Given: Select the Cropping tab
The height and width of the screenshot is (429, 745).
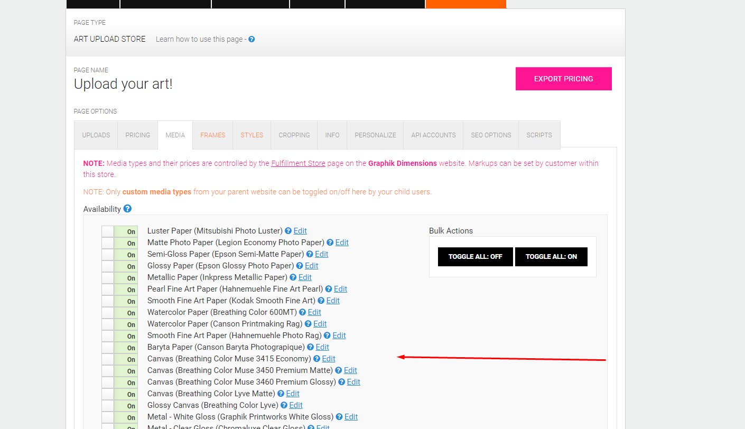Looking at the screenshot, I should [294, 135].
